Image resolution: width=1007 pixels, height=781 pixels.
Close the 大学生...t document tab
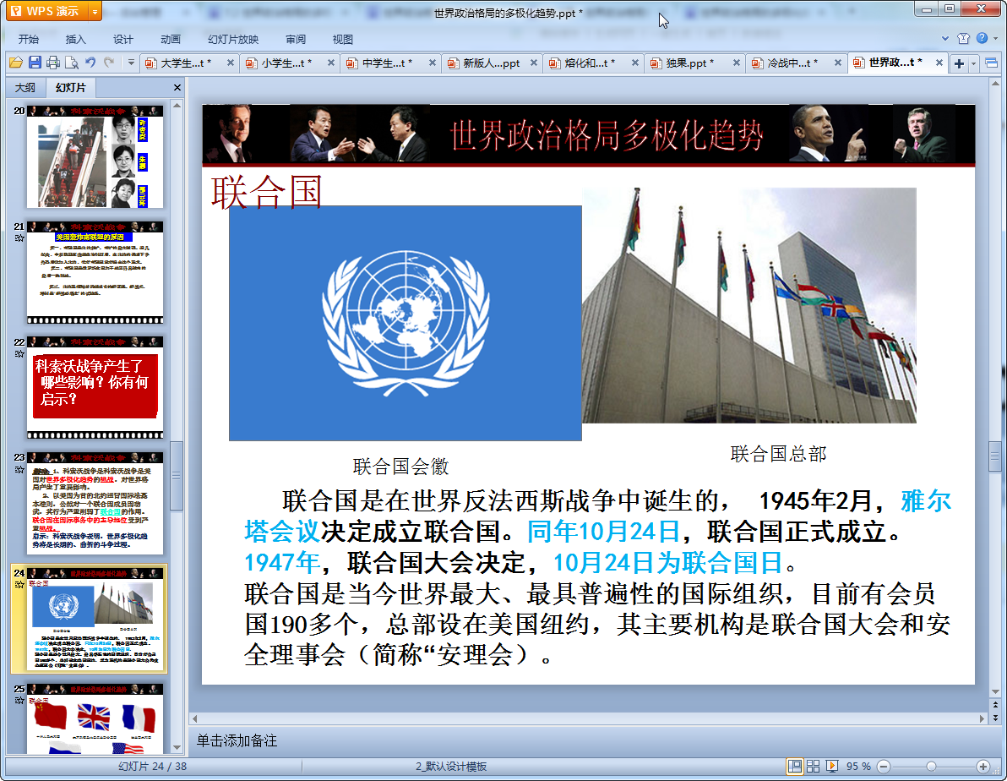(x=231, y=63)
